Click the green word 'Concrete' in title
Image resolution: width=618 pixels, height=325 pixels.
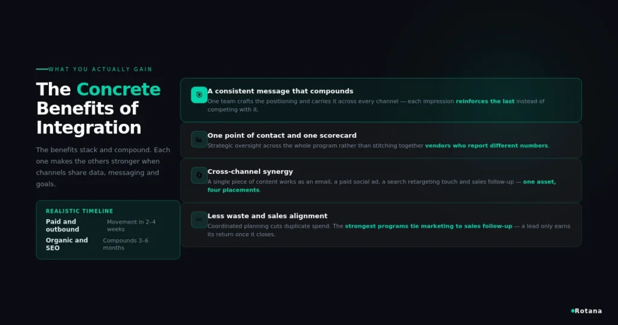pos(119,89)
